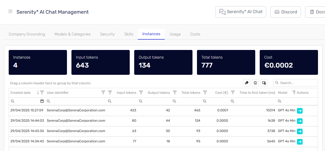325x151 pixels.
Task: Open the Model header filter funnel
Action: click(x=294, y=93)
